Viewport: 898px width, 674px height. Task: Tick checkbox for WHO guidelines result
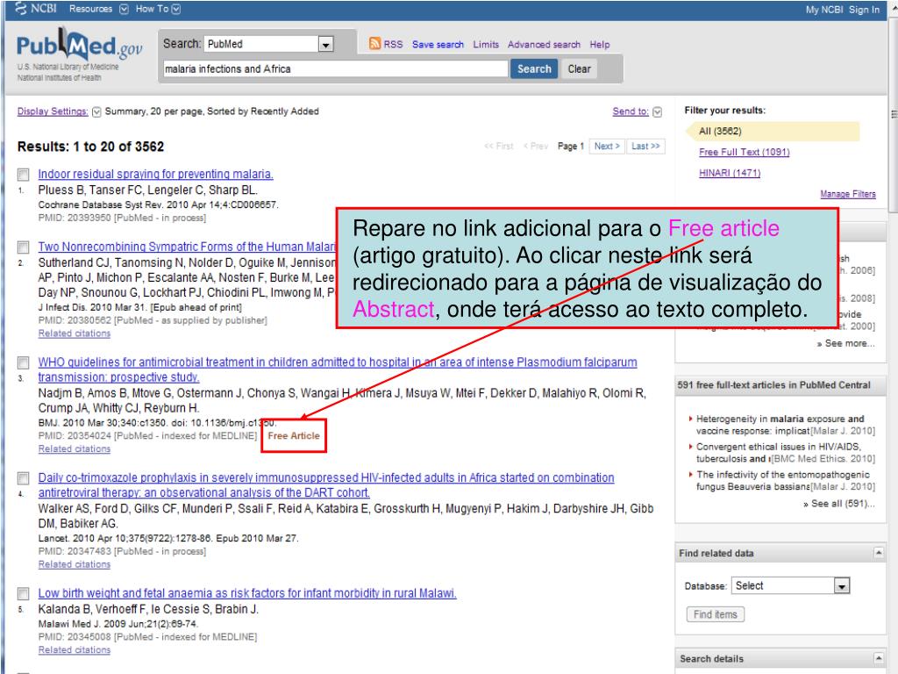(x=24, y=362)
